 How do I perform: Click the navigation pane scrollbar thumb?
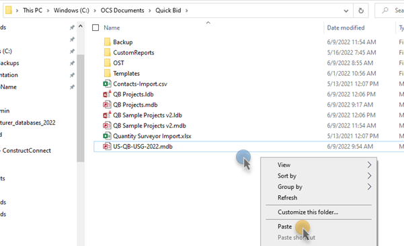coord(81,108)
